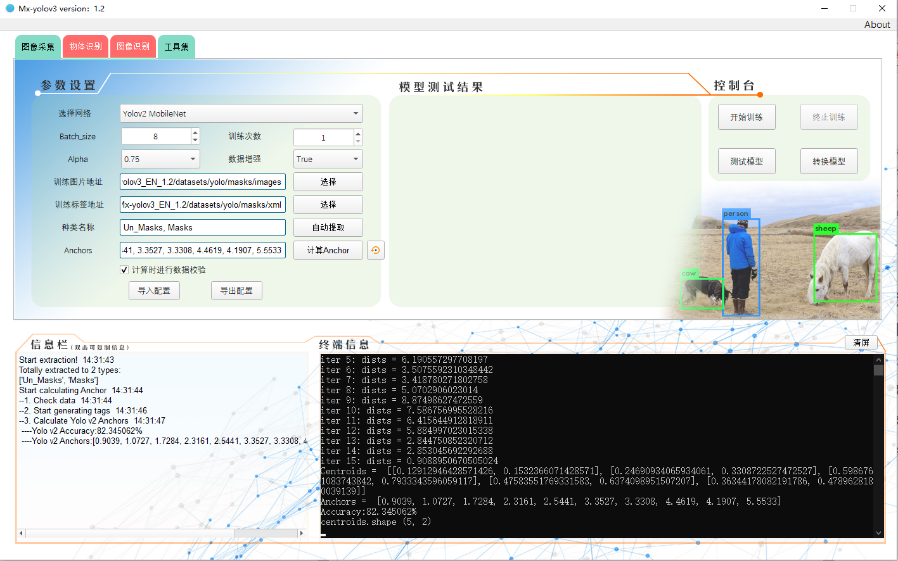Image resolution: width=898 pixels, height=561 pixels.
Task: Click the 清屏 clear screen button
Action: click(x=861, y=343)
